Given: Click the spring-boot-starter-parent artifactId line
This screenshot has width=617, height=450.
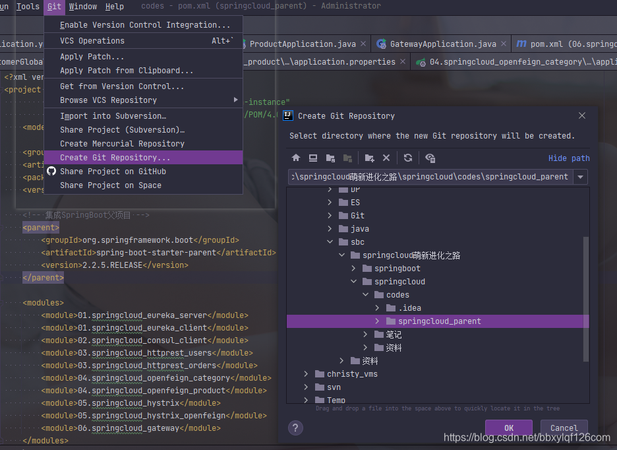Looking at the screenshot, I should click(159, 253).
